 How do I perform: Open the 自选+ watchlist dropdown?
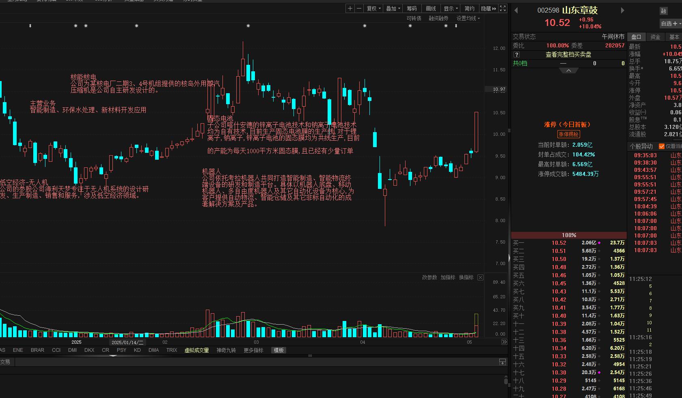click(x=671, y=24)
